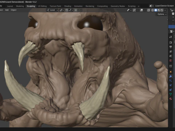Go to the Shading workspace tab
Screen dimensions: 175x131
click(x=68, y=6)
